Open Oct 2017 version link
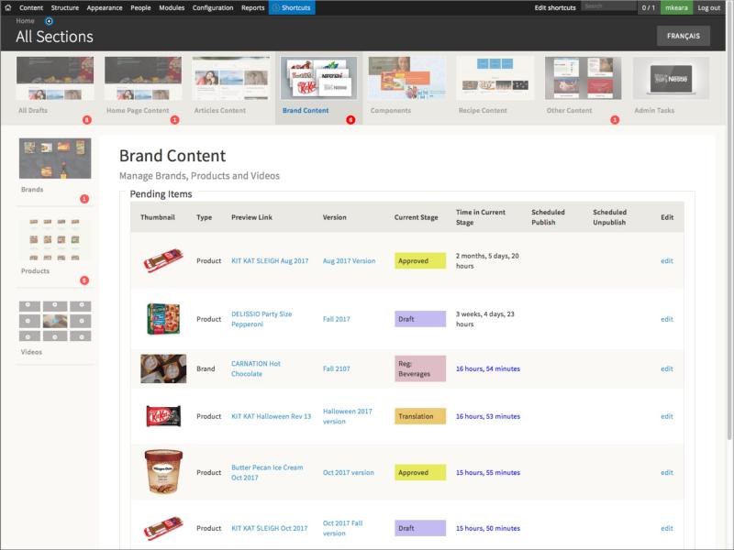 coord(349,472)
